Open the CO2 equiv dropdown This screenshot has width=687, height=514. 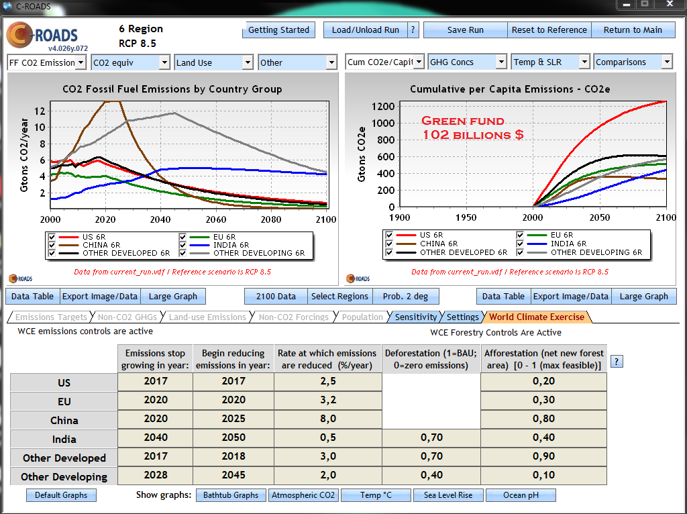(131, 62)
